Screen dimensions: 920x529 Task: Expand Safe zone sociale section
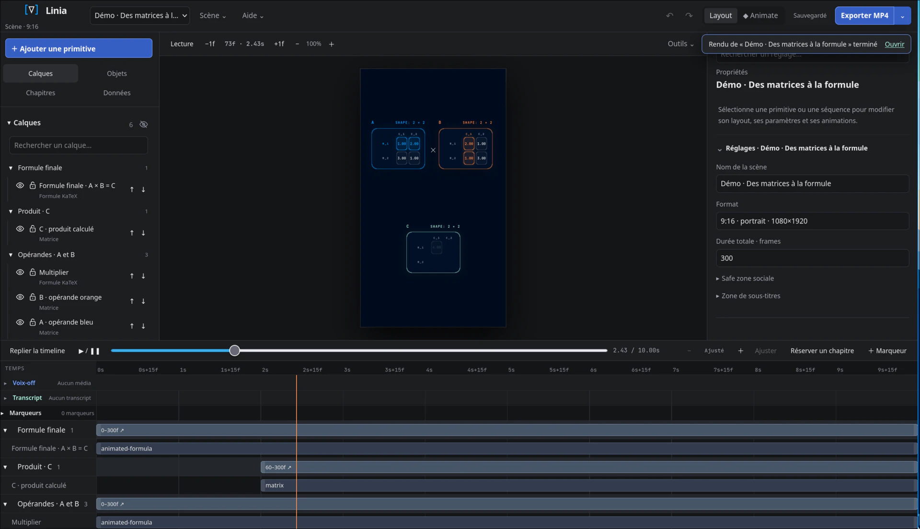pos(745,278)
